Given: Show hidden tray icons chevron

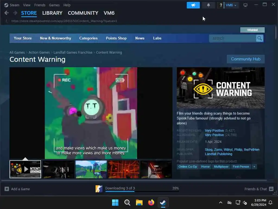Looking at the screenshot, I should pos(221,202).
